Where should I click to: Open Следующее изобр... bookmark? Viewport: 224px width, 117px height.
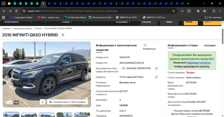click(22, 17)
